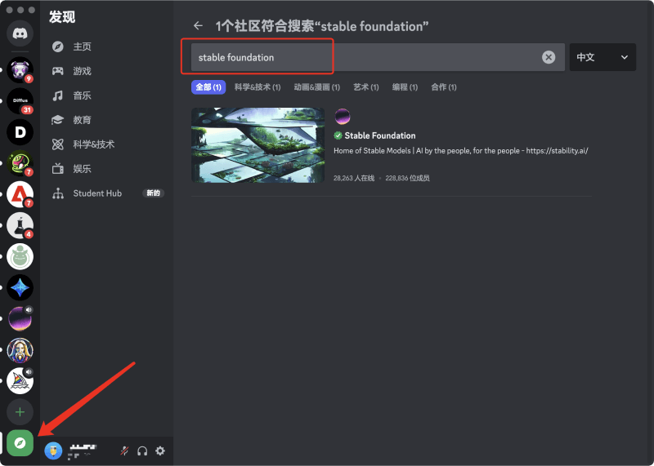The height and width of the screenshot is (466, 654).
Task: Go back using the left arrow
Action: pyautogui.click(x=198, y=26)
